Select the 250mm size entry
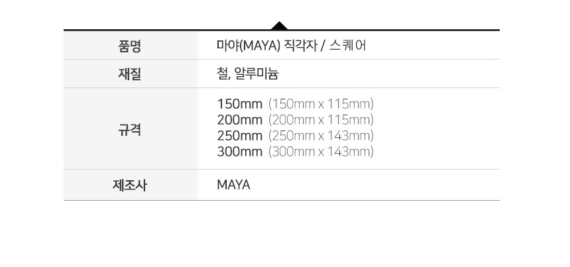570x267 pixels. point(239,136)
